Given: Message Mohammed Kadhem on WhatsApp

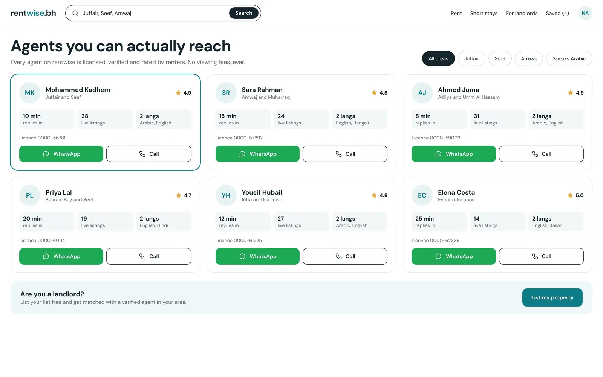Looking at the screenshot, I should [61, 154].
